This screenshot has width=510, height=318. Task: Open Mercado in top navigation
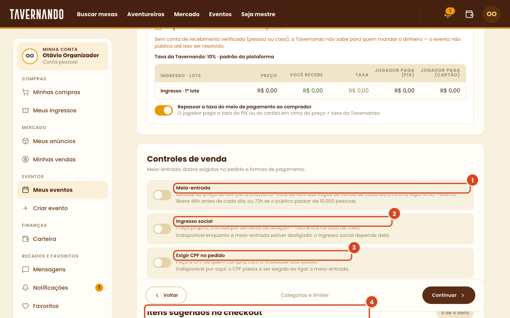tap(187, 14)
